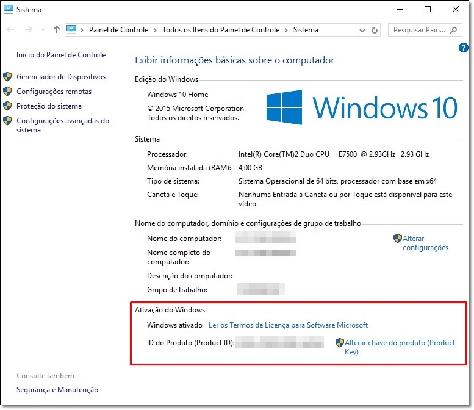Viewport: 474px width, 410px height.
Task: Open the blue help question icon
Action: 463,48
